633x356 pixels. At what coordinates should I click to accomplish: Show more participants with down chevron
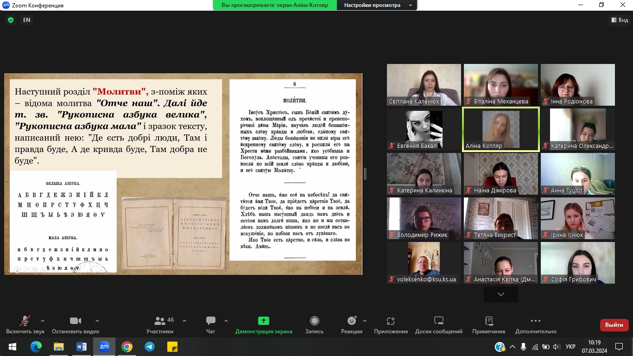coord(500,294)
